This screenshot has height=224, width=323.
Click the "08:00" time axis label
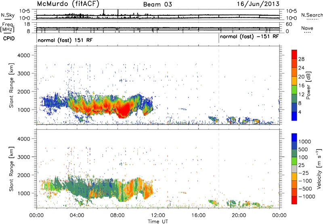coord(117,216)
